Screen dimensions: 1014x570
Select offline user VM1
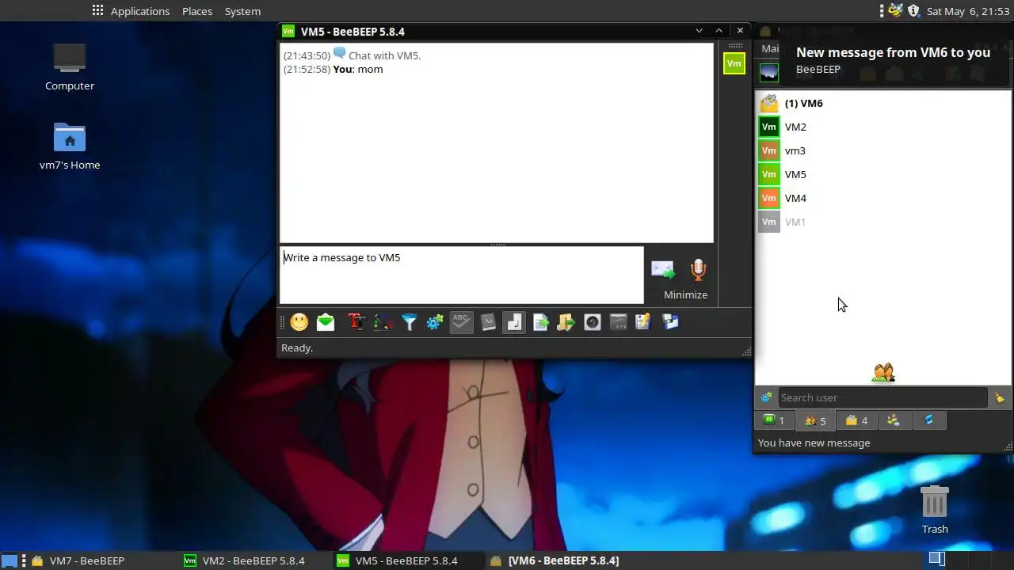(x=883, y=222)
